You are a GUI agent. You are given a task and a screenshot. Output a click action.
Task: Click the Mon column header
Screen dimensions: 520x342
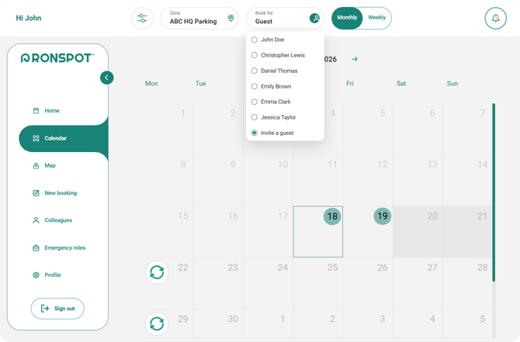[151, 84]
